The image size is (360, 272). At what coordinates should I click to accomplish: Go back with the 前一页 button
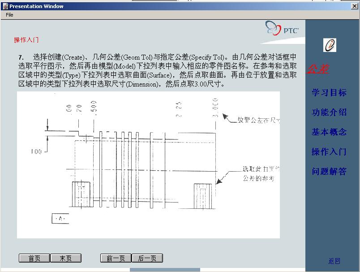pos(116,258)
